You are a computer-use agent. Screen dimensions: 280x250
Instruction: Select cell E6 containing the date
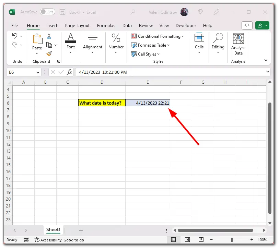148,103
